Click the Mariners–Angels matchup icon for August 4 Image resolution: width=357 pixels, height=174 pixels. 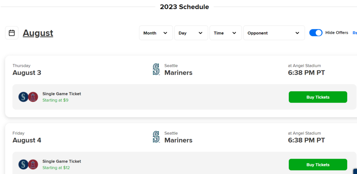[28, 164]
